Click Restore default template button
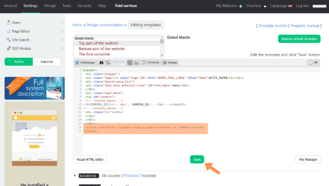329x186 pixels. tap(299, 39)
